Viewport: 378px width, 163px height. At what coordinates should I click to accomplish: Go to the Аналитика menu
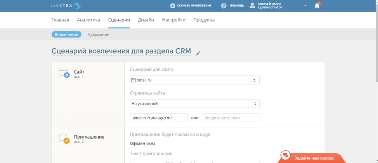[x=88, y=20]
